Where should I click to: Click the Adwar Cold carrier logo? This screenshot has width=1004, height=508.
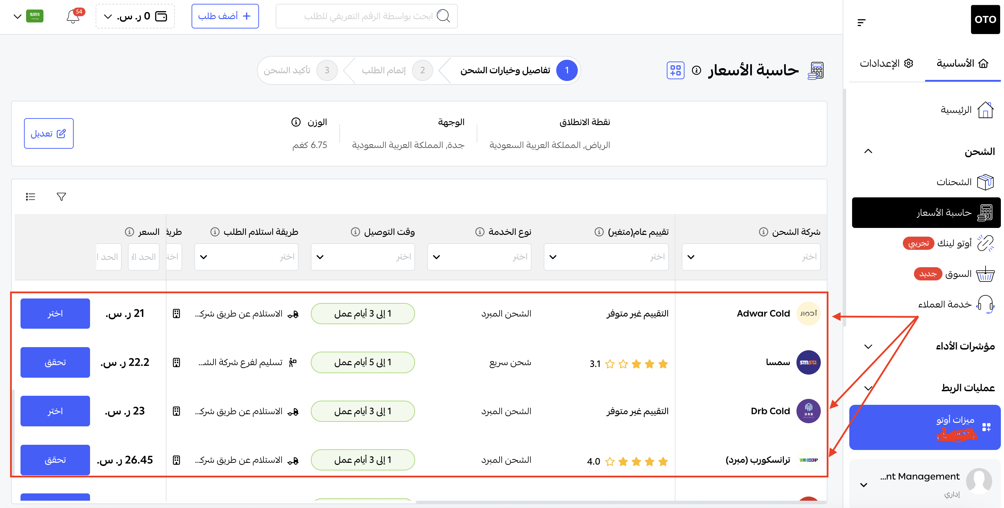[x=808, y=314]
